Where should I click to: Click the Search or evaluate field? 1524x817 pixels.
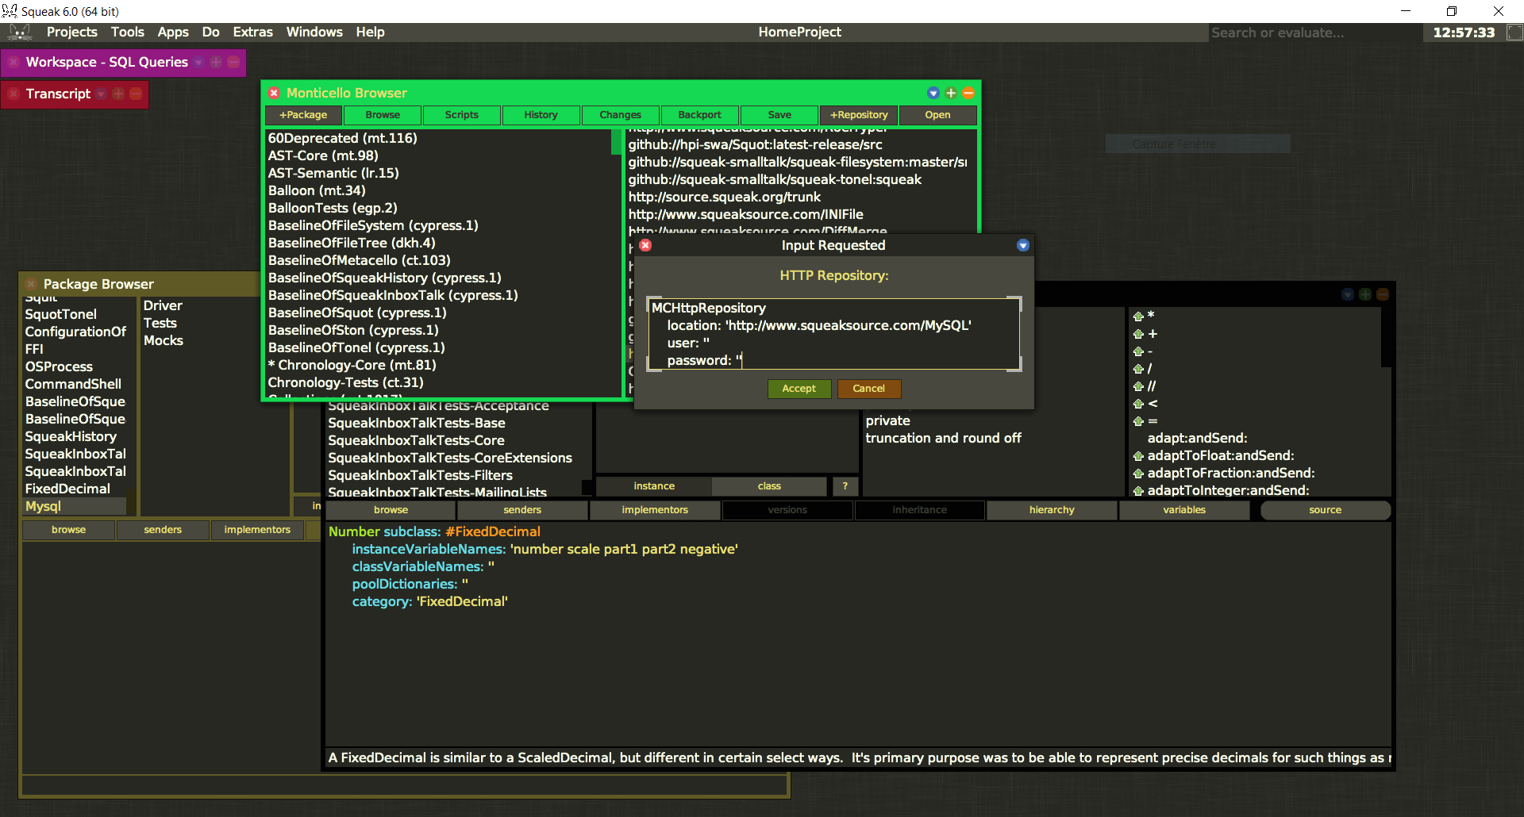(1314, 33)
